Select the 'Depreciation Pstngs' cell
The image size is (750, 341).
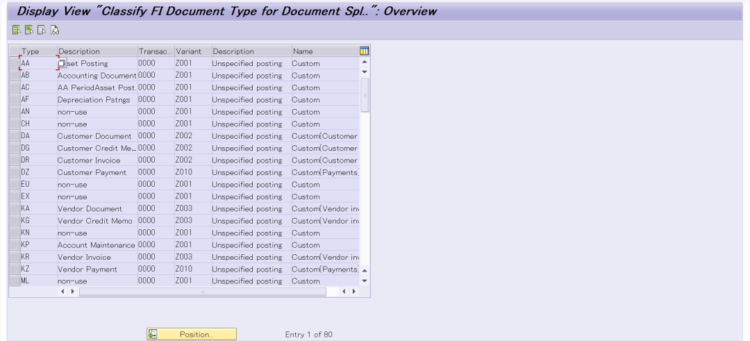coord(98,99)
